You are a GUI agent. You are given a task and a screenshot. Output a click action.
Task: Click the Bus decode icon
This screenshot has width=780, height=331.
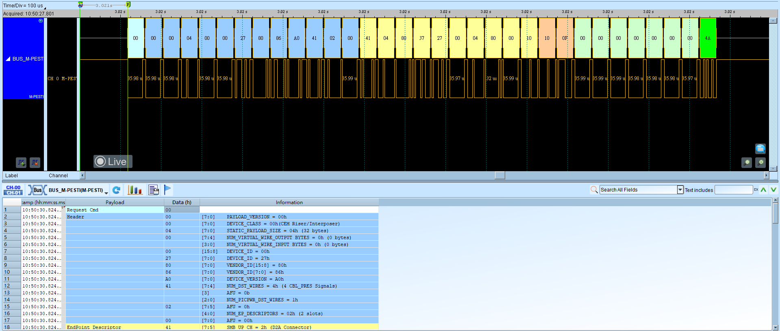coord(37,190)
